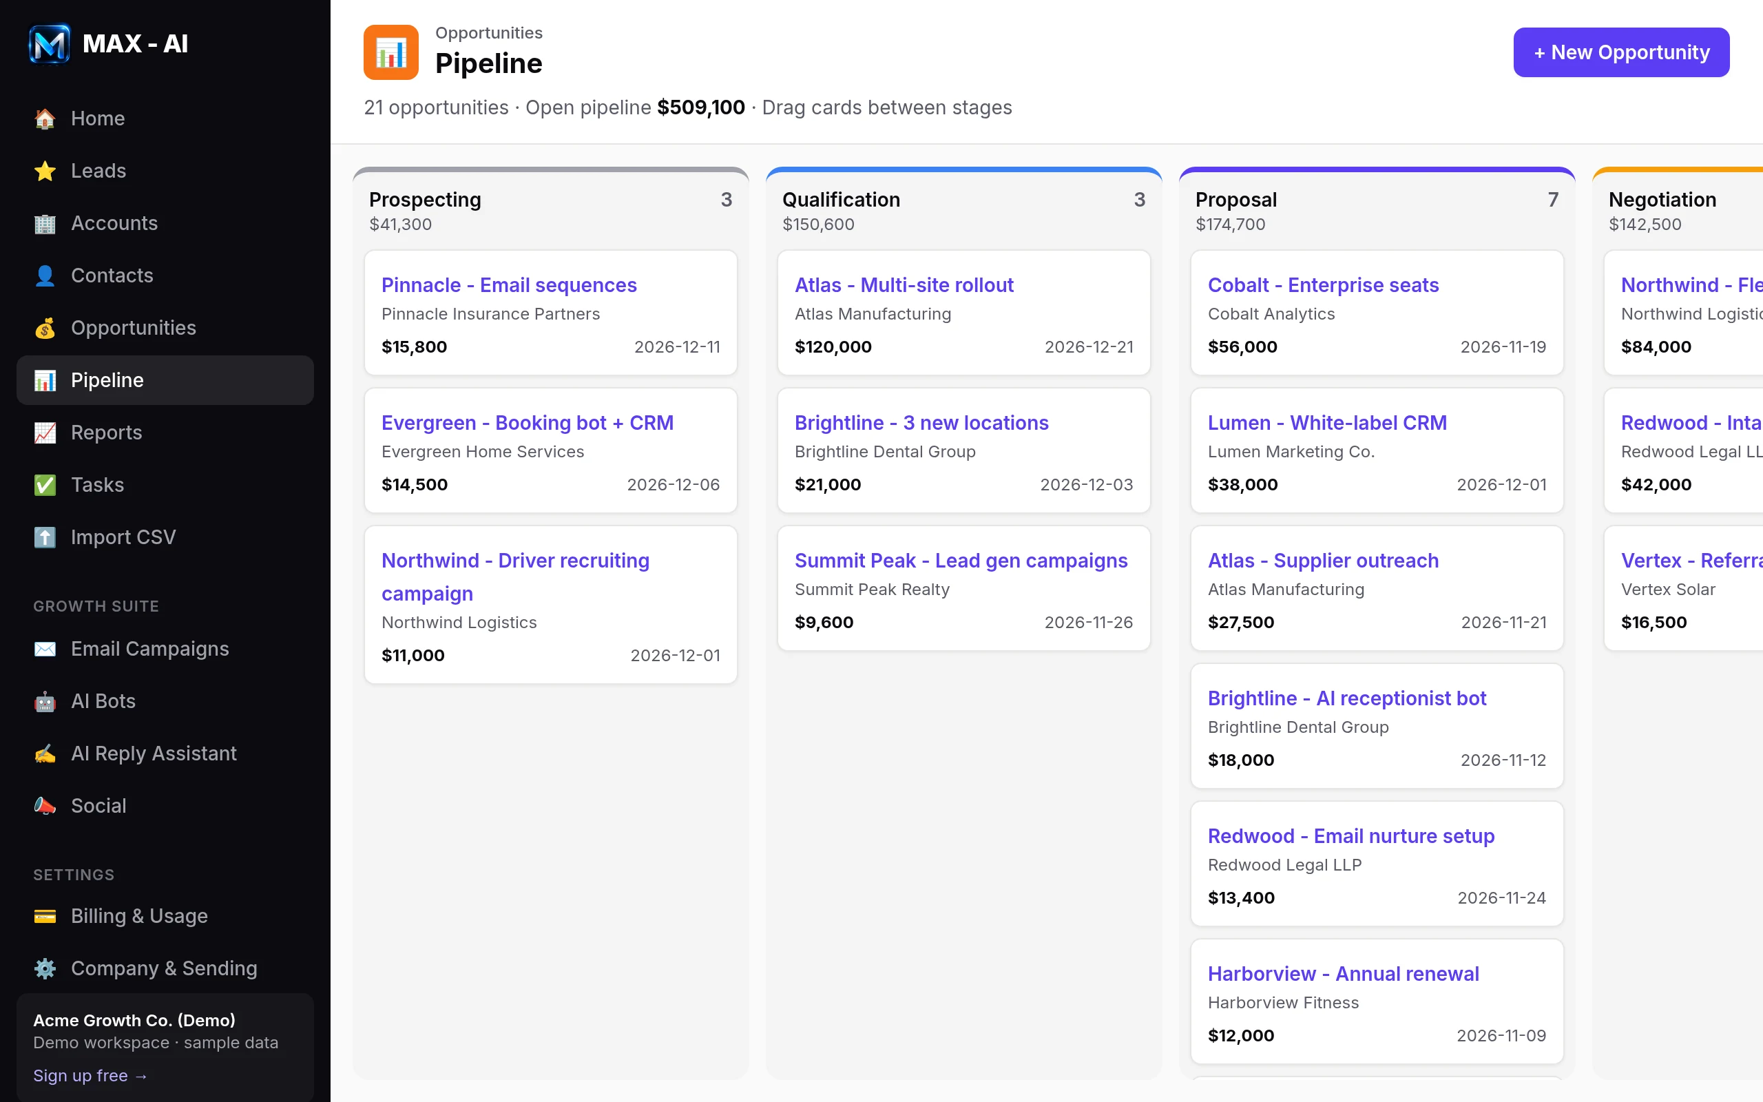Click the Import CSV upload arrow icon
Image resolution: width=1763 pixels, height=1102 pixels.
click(45, 537)
